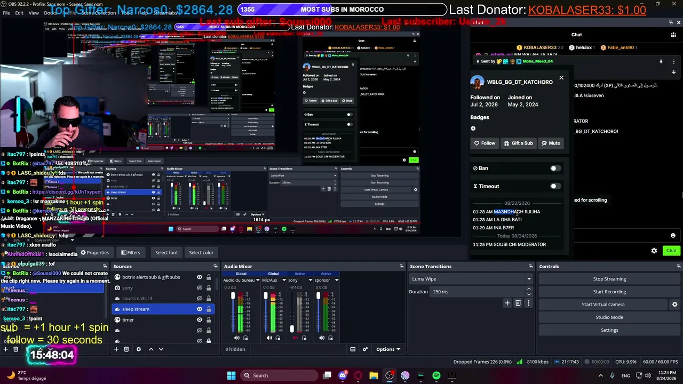Add a scene transition
Image resolution: width=683 pixels, height=384 pixels.
click(507, 303)
